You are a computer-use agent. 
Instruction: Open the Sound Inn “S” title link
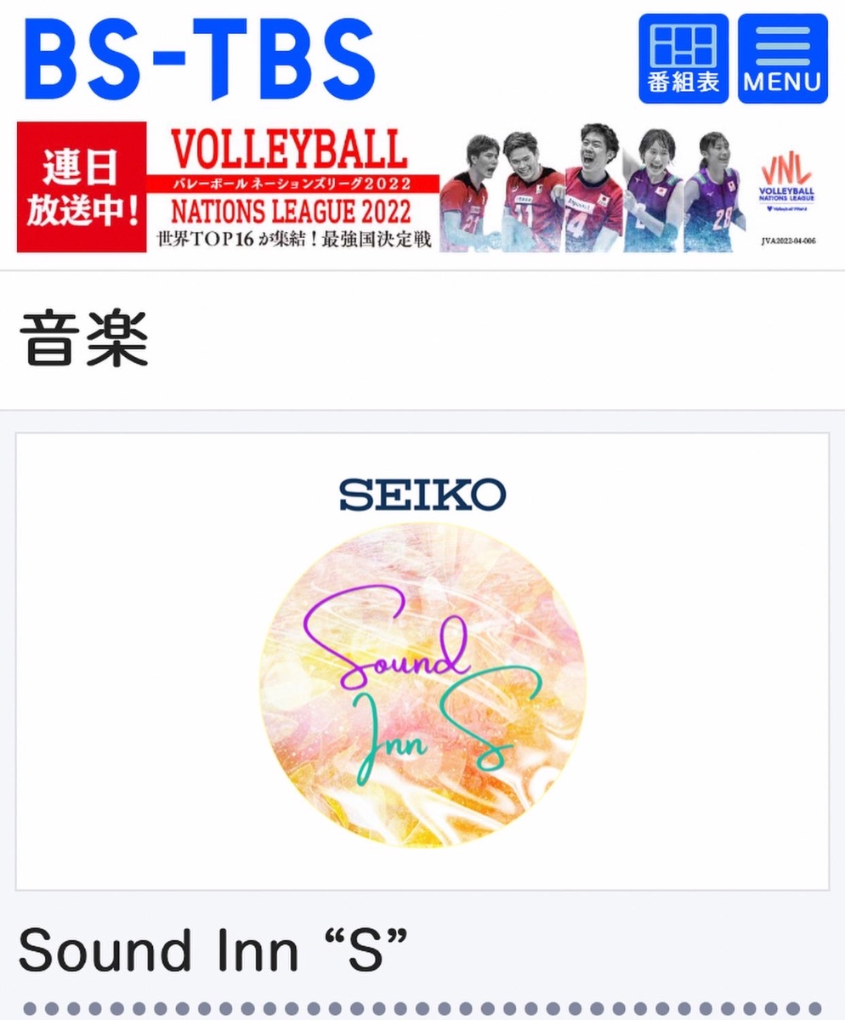(x=213, y=951)
